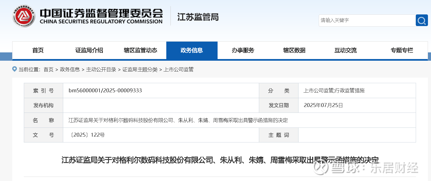431x181 pixels.
Task: Select index number bm56000001/2025-00009333
Action: 105,90
